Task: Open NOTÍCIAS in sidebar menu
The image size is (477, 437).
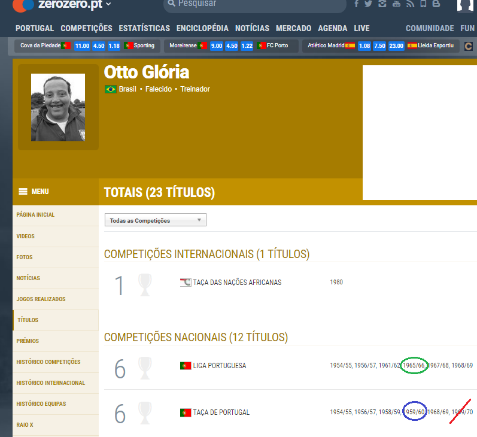Action: (x=56, y=278)
